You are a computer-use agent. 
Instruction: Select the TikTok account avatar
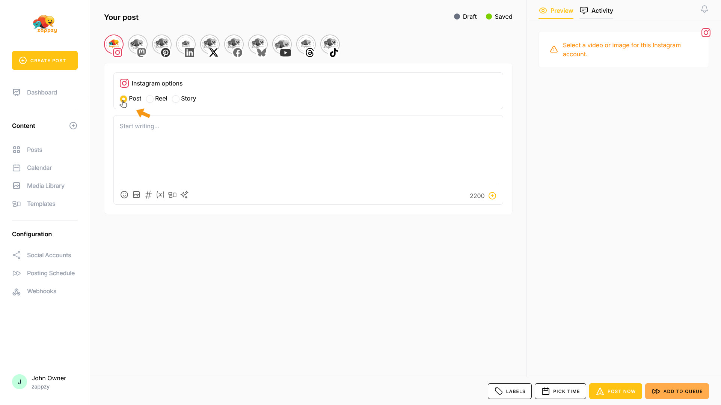[x=330, y=45]
